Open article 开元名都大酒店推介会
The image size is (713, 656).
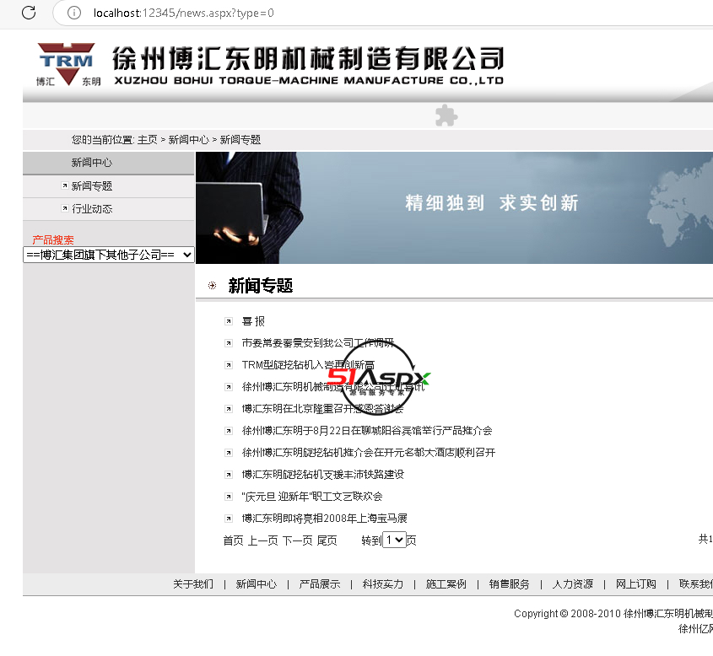(x=369, y=453)
